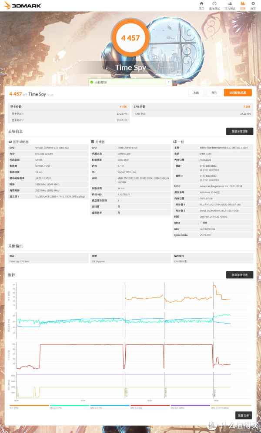261x433 pixels.
Task: Click the Load (加载) button
Action: (196, 93)
